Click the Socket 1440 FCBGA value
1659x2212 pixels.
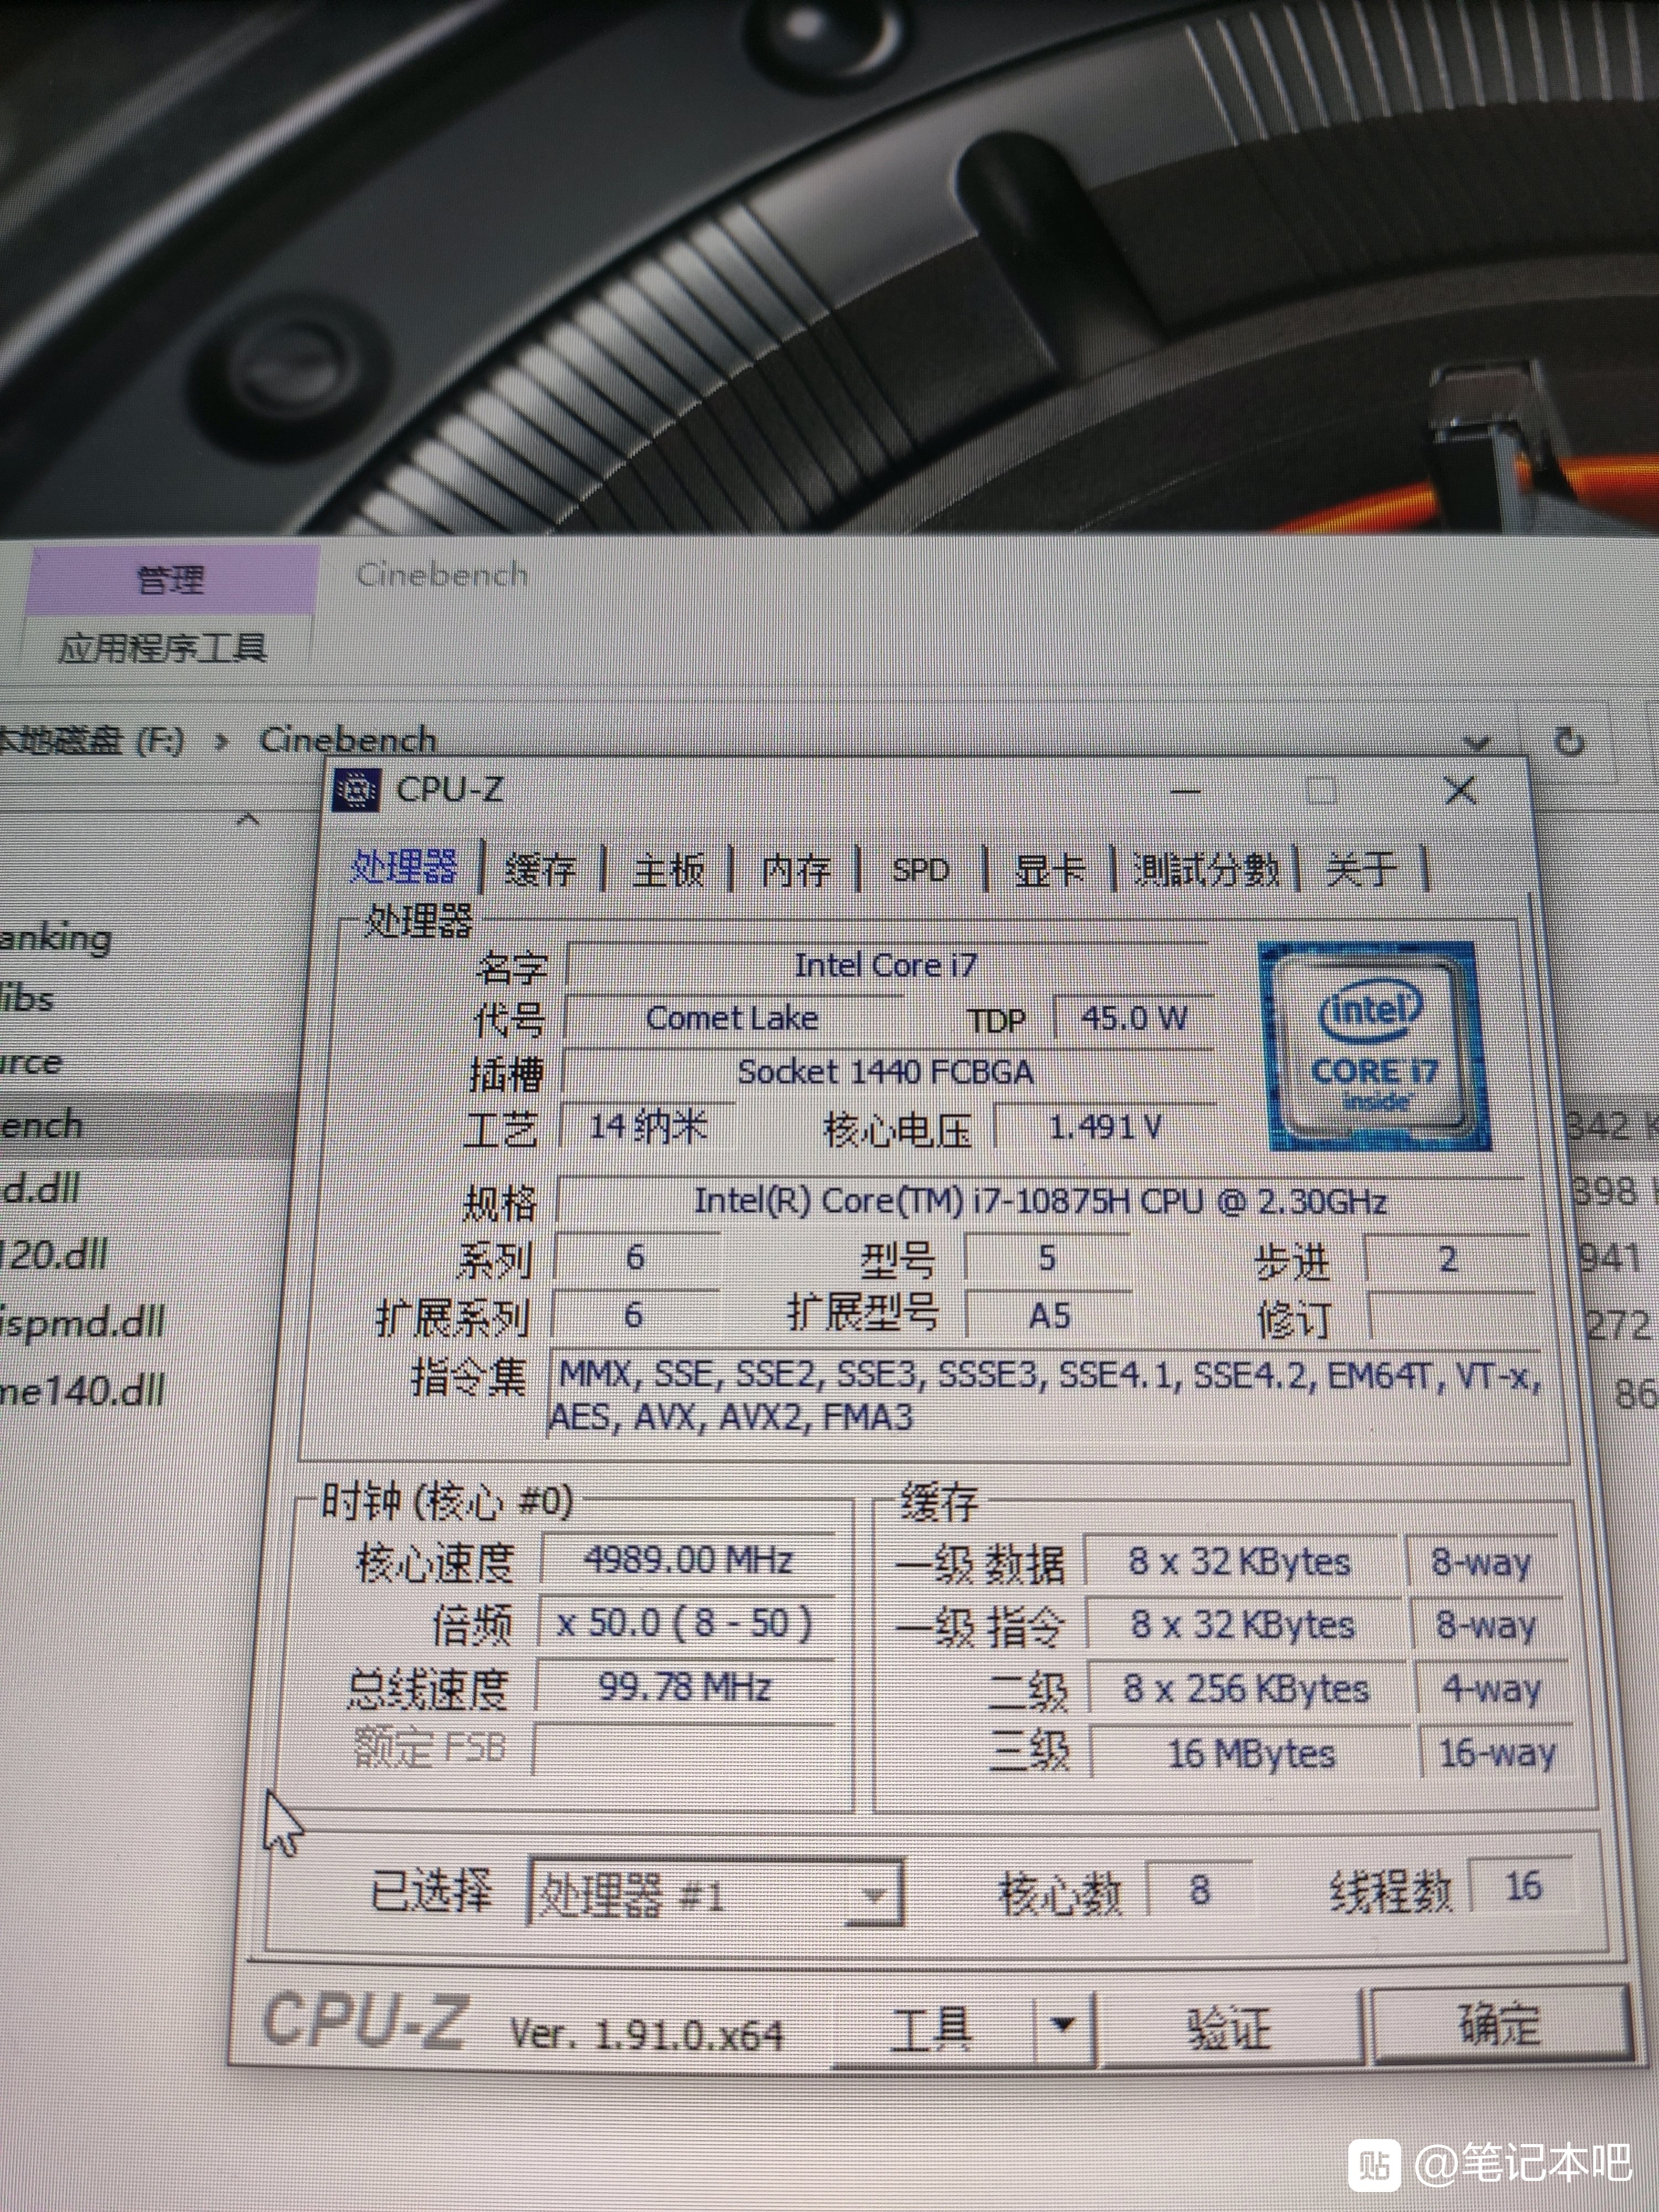[886, 1072]
